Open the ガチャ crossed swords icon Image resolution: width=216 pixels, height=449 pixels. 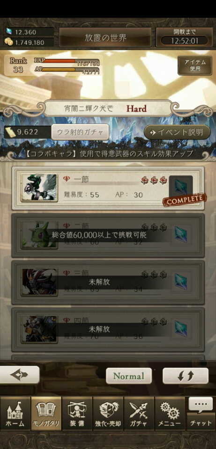pos(139,413)
